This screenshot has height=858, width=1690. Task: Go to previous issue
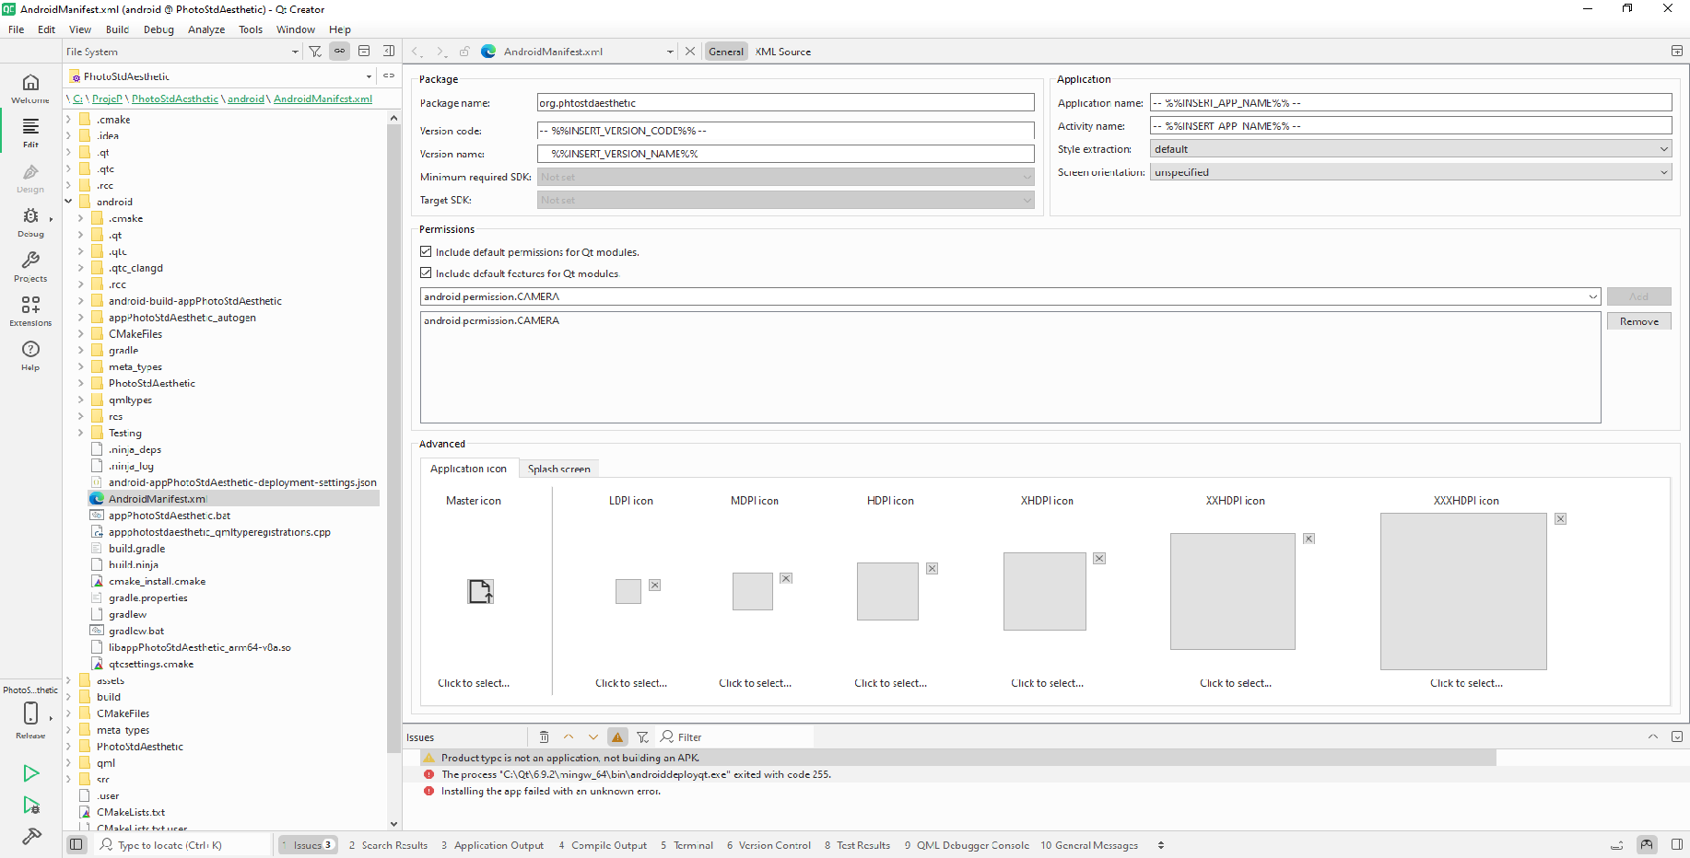(569, 736)
